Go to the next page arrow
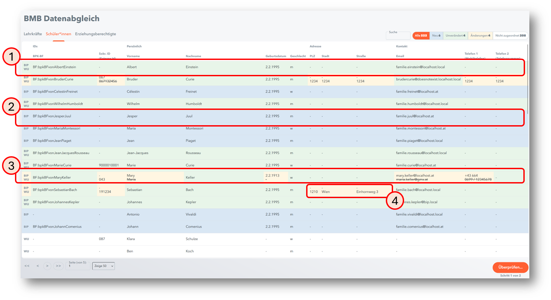 (x=47, y=266)
